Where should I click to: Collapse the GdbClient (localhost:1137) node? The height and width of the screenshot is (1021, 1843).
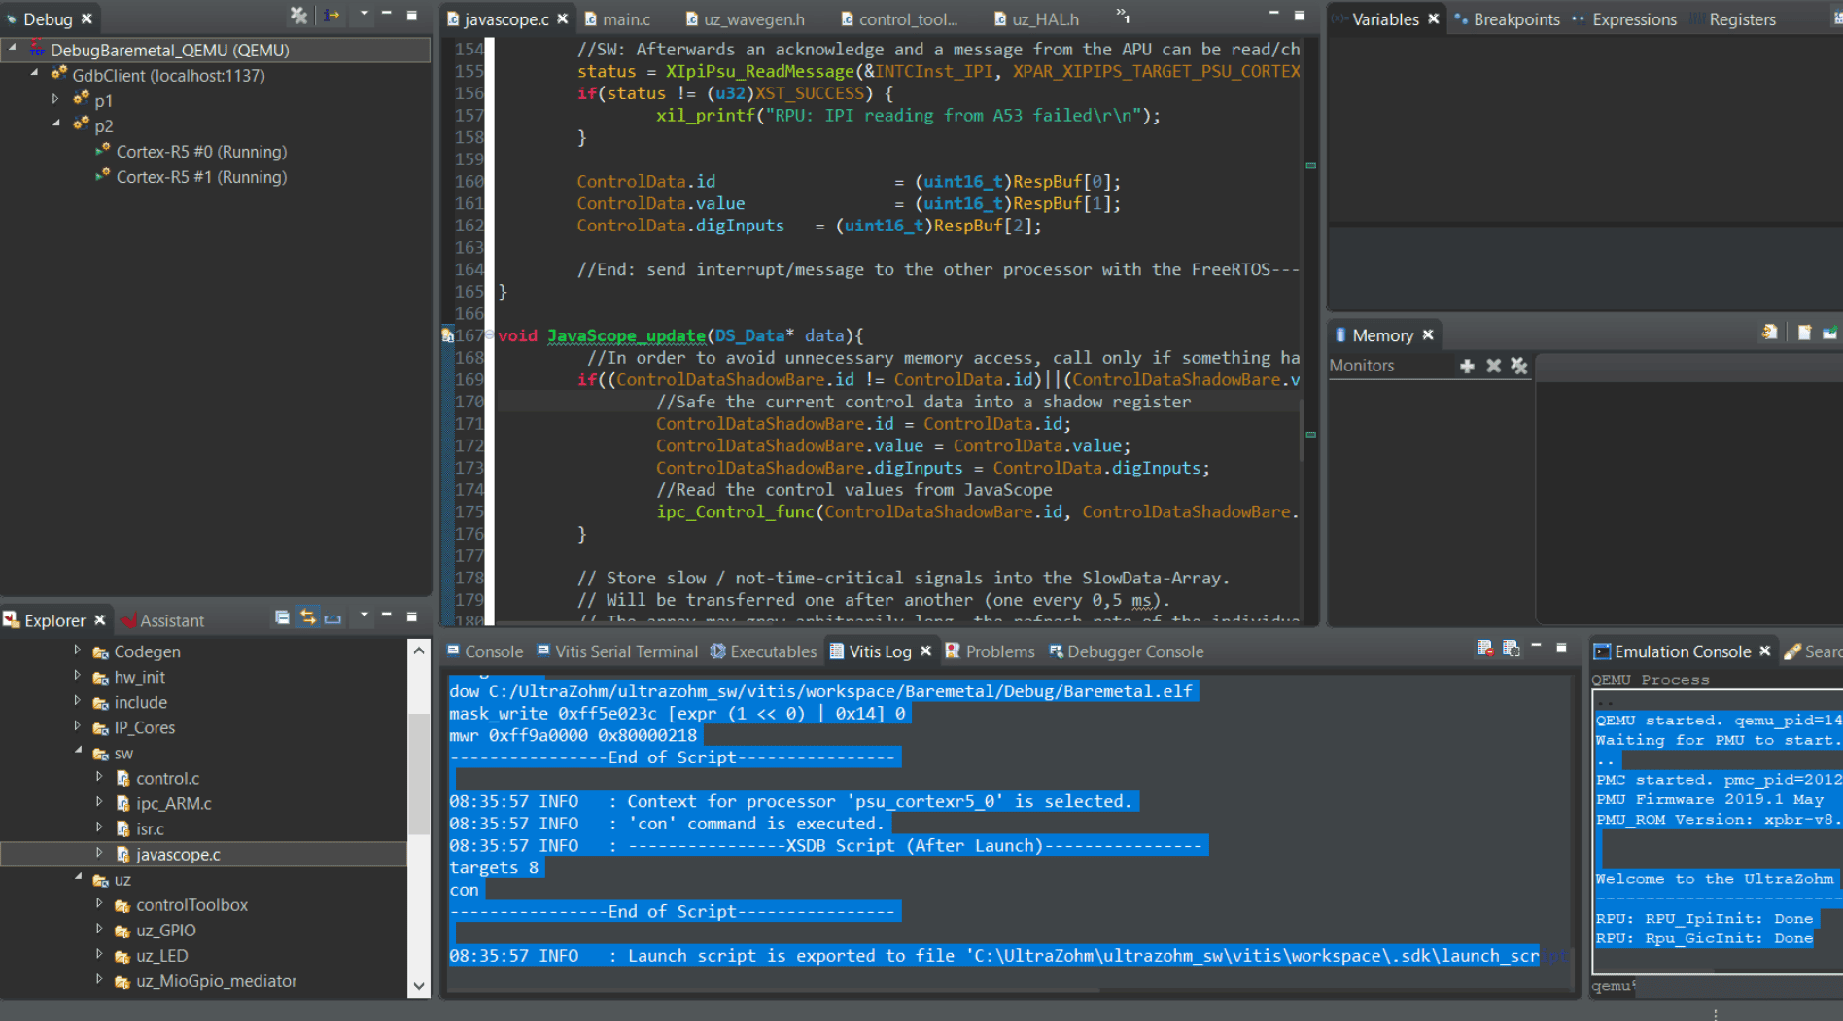pyautogui.click(x=34, y=72)
